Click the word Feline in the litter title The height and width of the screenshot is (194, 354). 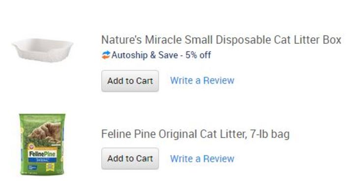tap(116, 134)
